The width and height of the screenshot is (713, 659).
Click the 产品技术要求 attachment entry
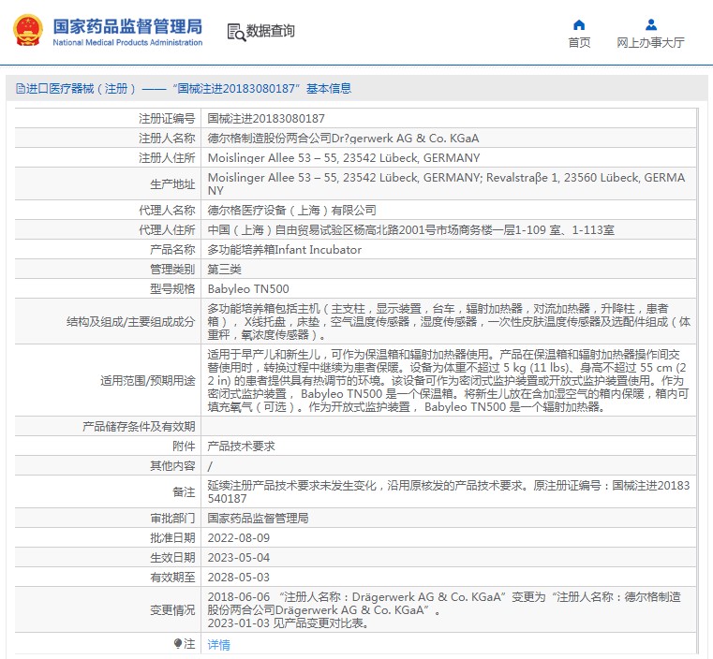(x=241, y=447)
